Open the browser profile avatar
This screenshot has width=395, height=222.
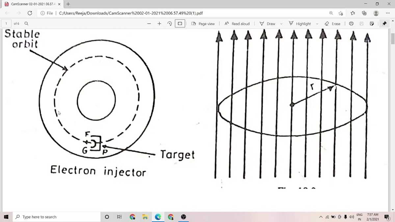(x=376, y=13)
